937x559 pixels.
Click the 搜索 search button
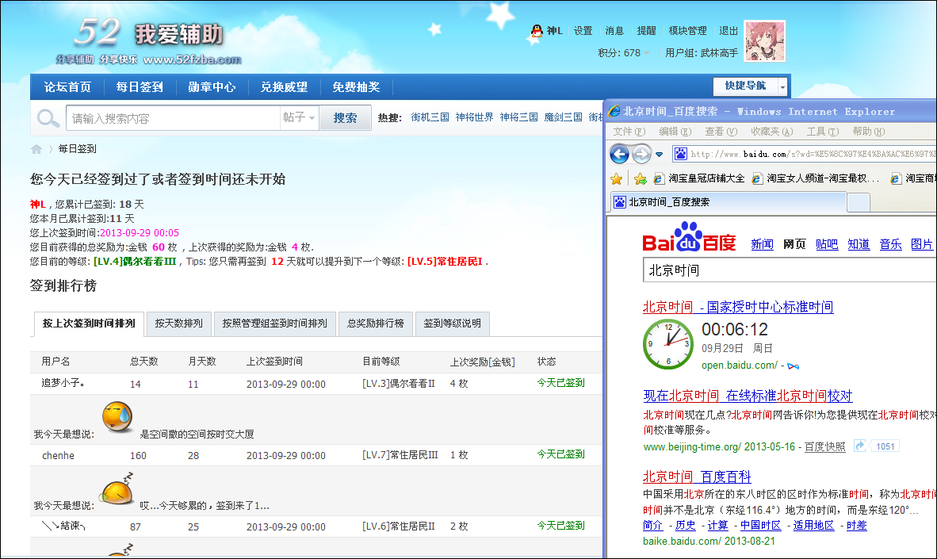tap(345, 118)
